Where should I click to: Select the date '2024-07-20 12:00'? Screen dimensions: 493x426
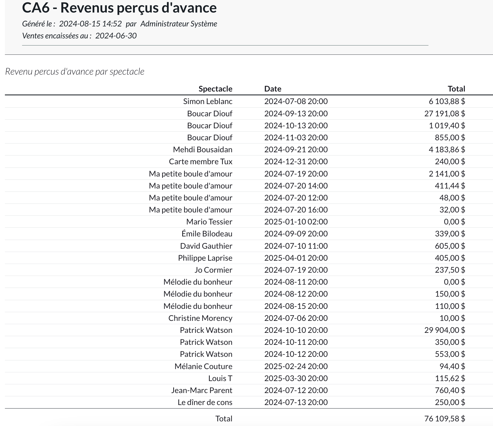pos(296,198)
